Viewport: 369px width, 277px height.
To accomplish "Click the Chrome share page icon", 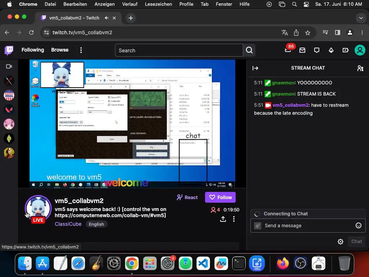I will coord(296,32).
